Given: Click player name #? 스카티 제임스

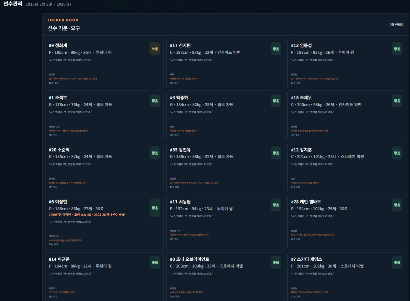Looking at the screenshot, I should click(307, 259).
